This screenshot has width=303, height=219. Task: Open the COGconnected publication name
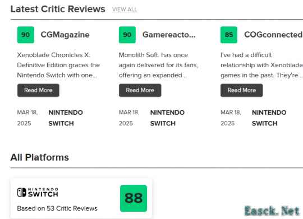pyautogui.click(x=273, y=35)
